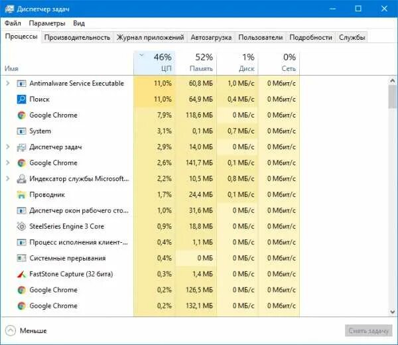Toggle sort arrow on the ЦП column

142,55
